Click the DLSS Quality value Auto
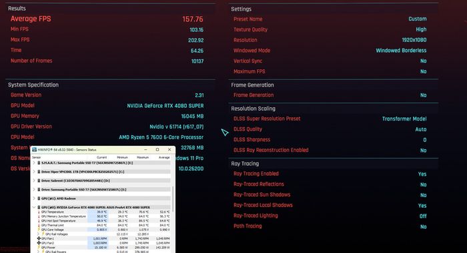 click(421, 129)
